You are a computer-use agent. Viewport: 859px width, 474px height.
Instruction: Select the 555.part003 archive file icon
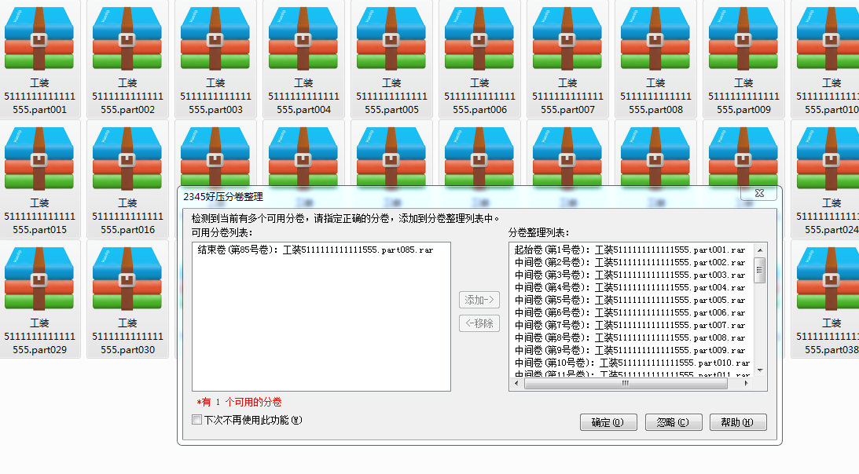[215, 38]
